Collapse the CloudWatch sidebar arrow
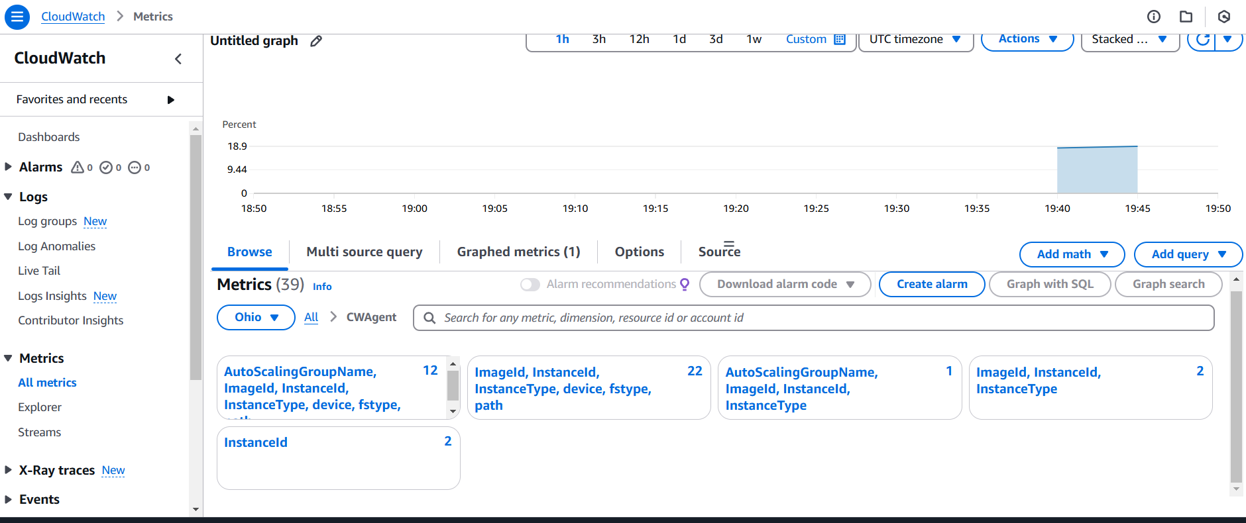 point(178,59)
